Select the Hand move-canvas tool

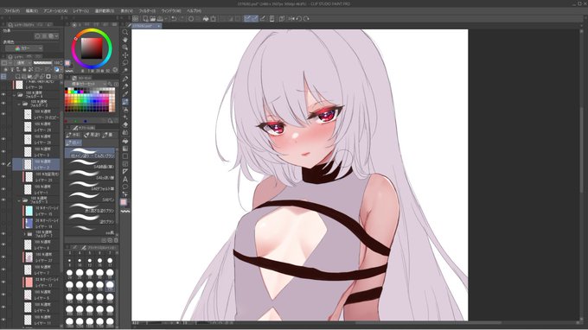[x=125, y=40]
